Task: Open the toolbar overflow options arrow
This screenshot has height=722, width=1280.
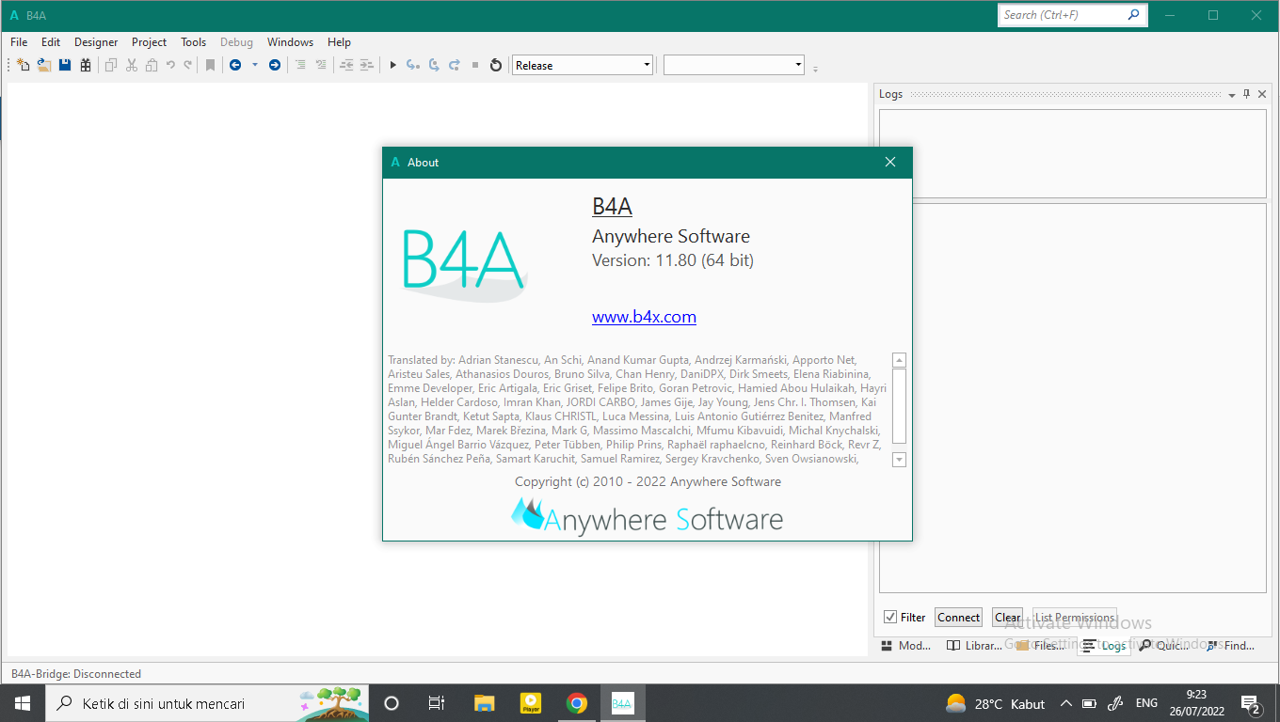Action: (x=815, y=68)
